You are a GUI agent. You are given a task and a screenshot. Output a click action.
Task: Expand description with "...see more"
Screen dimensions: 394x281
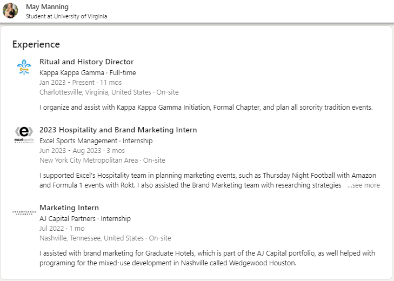coord(363,185)
